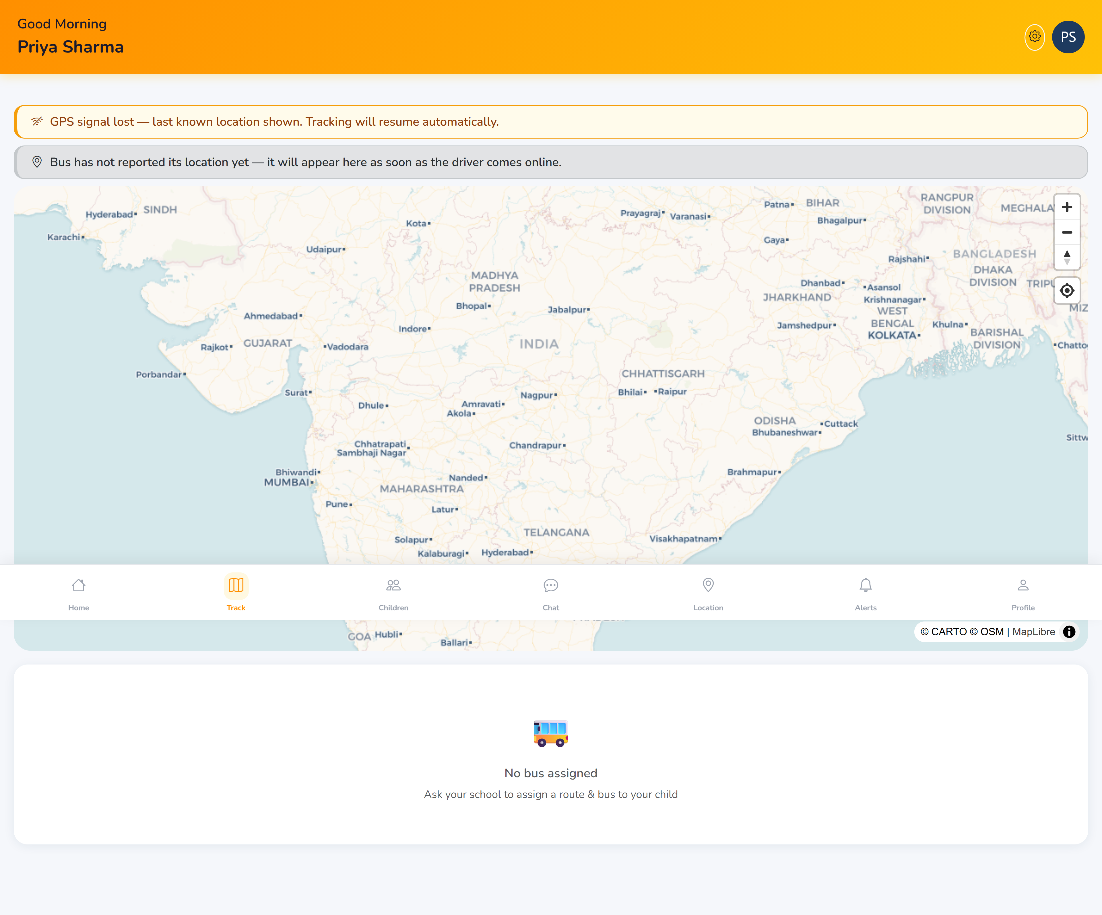
Task: Click Udaipur label on the map
Action: pyautogui.click(x=324, y=249)
